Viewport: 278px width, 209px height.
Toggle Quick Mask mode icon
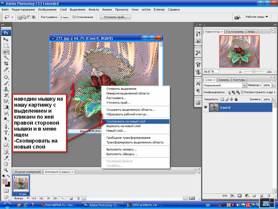(6, 191)
